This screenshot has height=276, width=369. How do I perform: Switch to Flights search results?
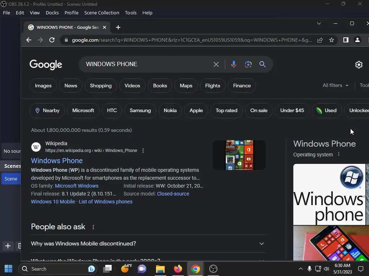point(213,86)
